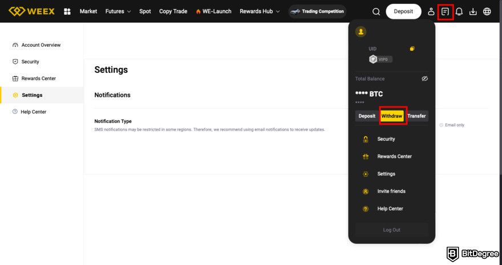Click the yellow Withdraw button
This screenshot has width=502, height=265.
[x=392, y=116]
